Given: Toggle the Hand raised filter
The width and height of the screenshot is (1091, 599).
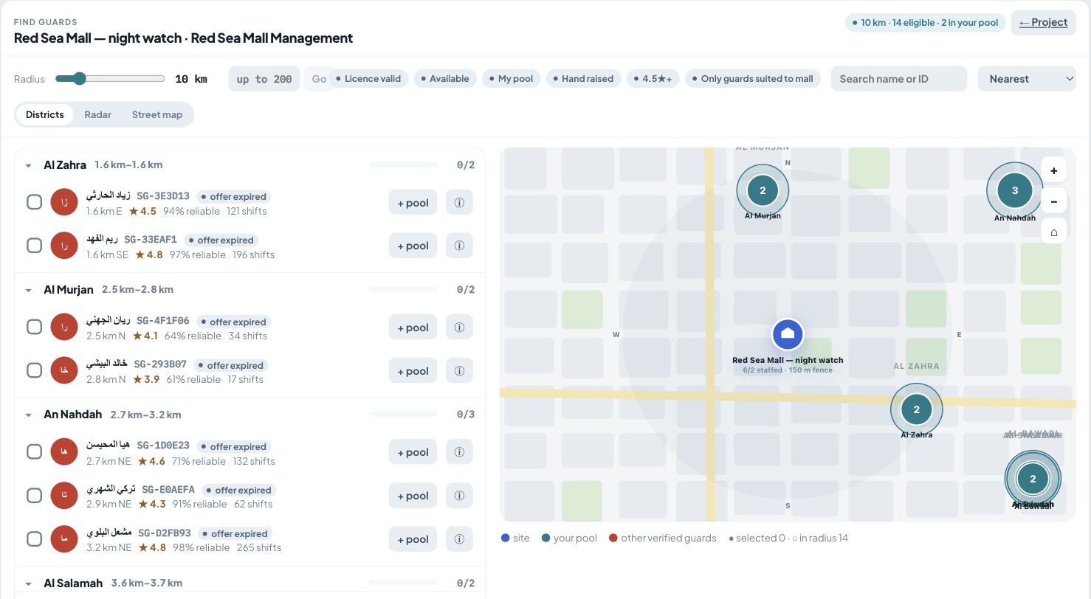Looking at the screenshot, I should click(x=583, y=78).
